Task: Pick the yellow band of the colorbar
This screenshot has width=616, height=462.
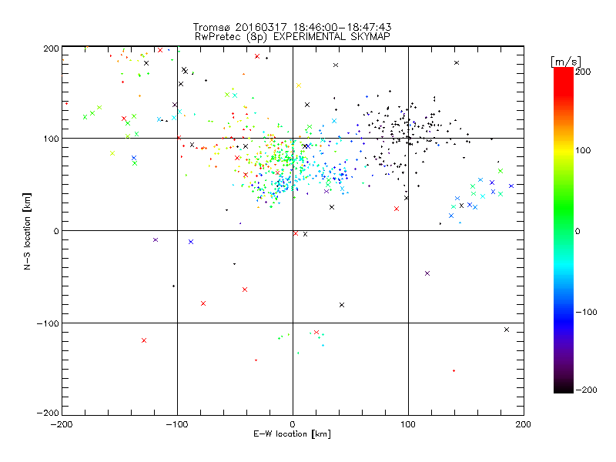Action: [564, 150]
